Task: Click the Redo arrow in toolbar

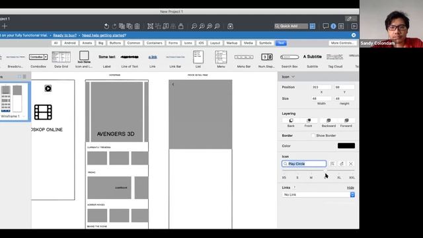Action: (x=114, y=26)
